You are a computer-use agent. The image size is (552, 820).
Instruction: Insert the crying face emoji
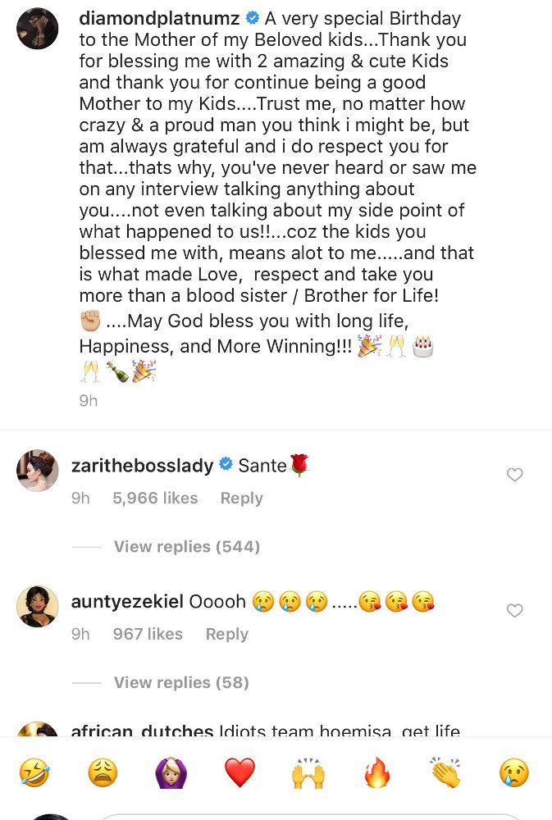tap(513, 773)
